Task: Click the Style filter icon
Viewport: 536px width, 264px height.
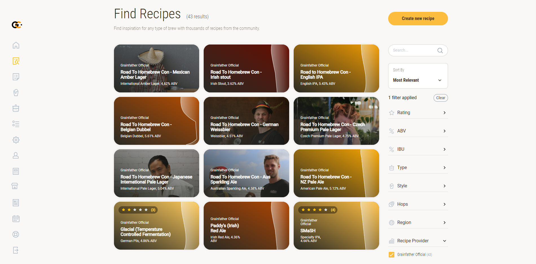Action: (392, 186)
